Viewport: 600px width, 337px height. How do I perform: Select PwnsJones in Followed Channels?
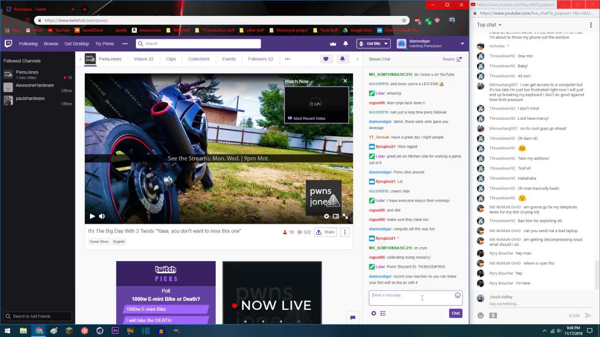(37, 74)
